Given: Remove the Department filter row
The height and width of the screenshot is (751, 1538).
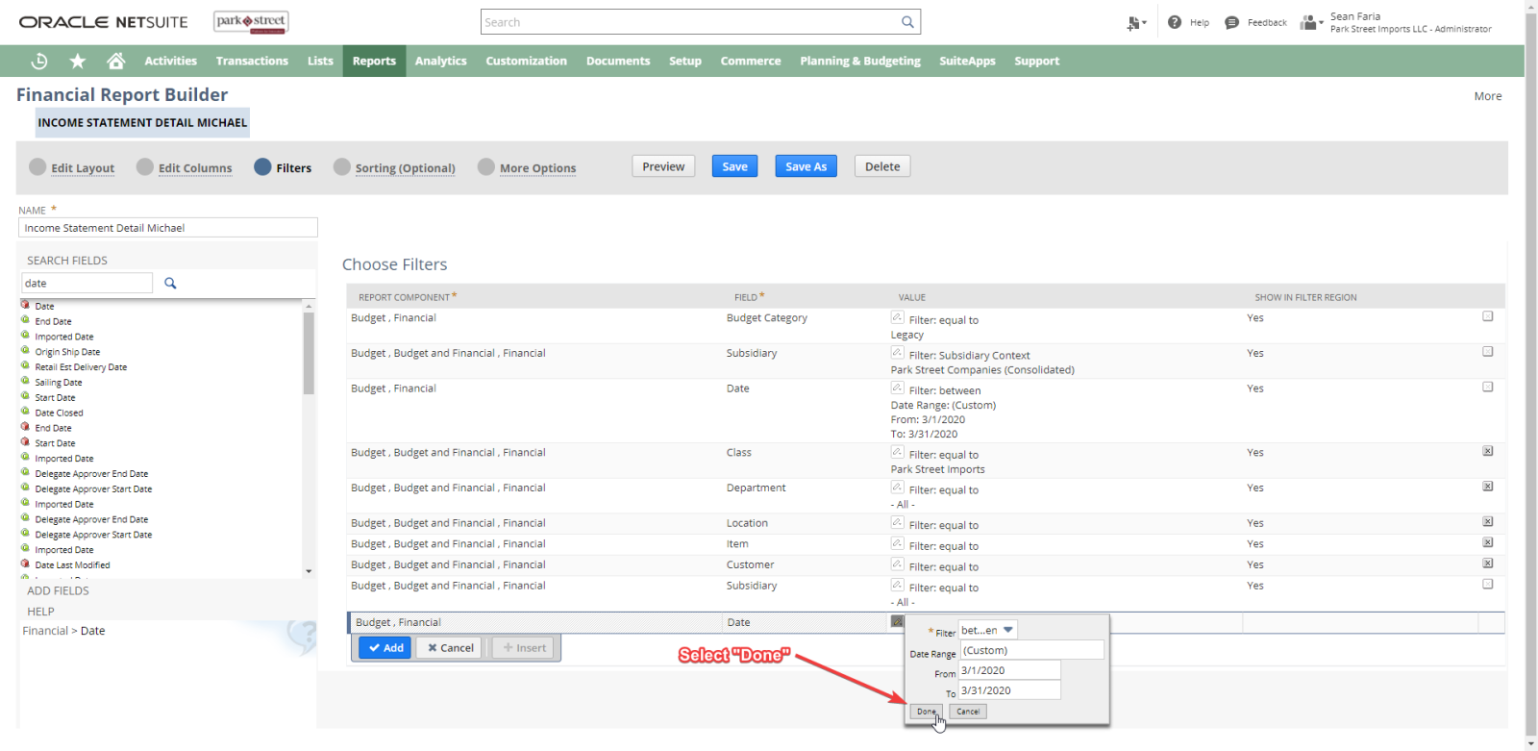Looking at the screenshot, I should 1487,487.
